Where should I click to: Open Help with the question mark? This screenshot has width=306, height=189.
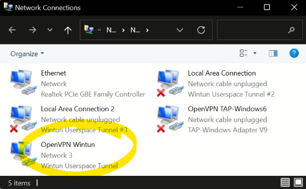[294, 53]
